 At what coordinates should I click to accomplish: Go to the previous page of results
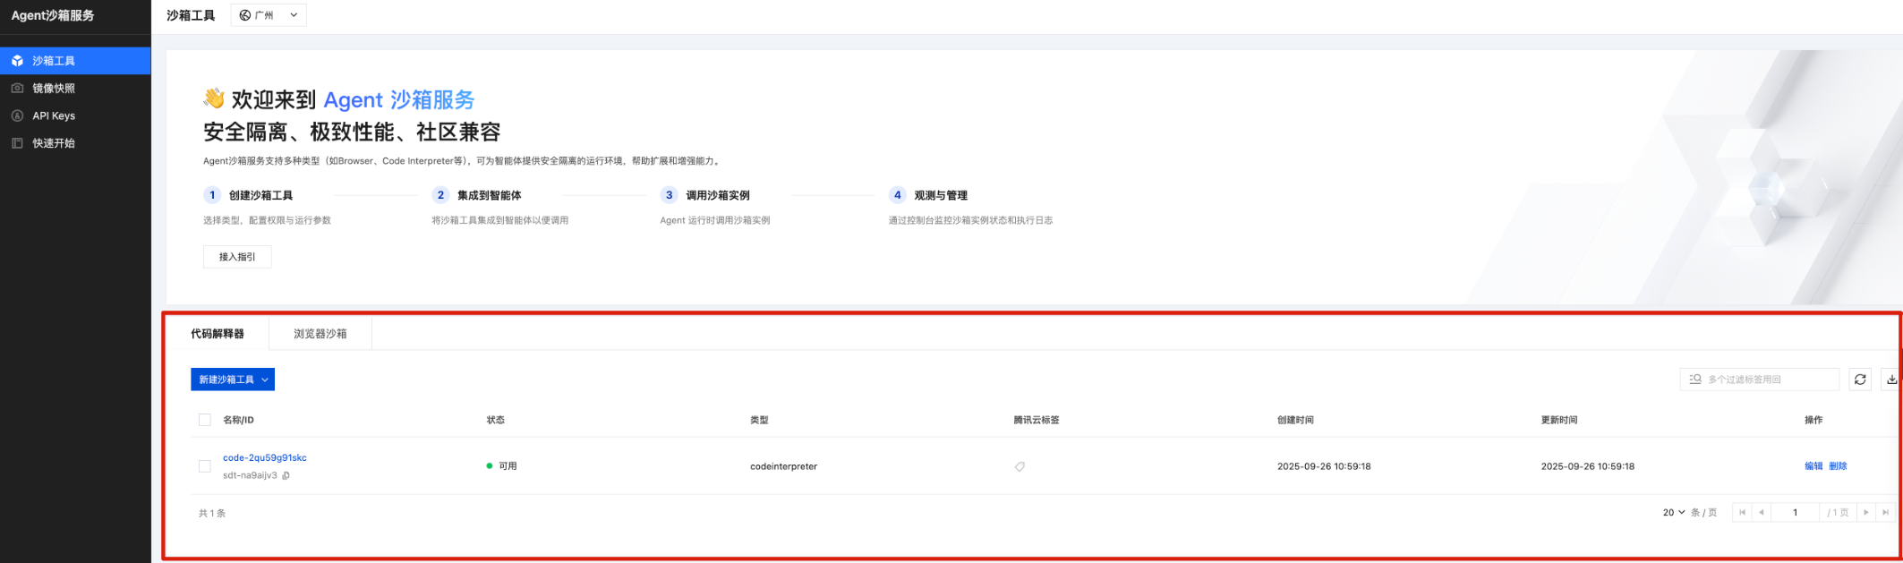click(1762, 513)
